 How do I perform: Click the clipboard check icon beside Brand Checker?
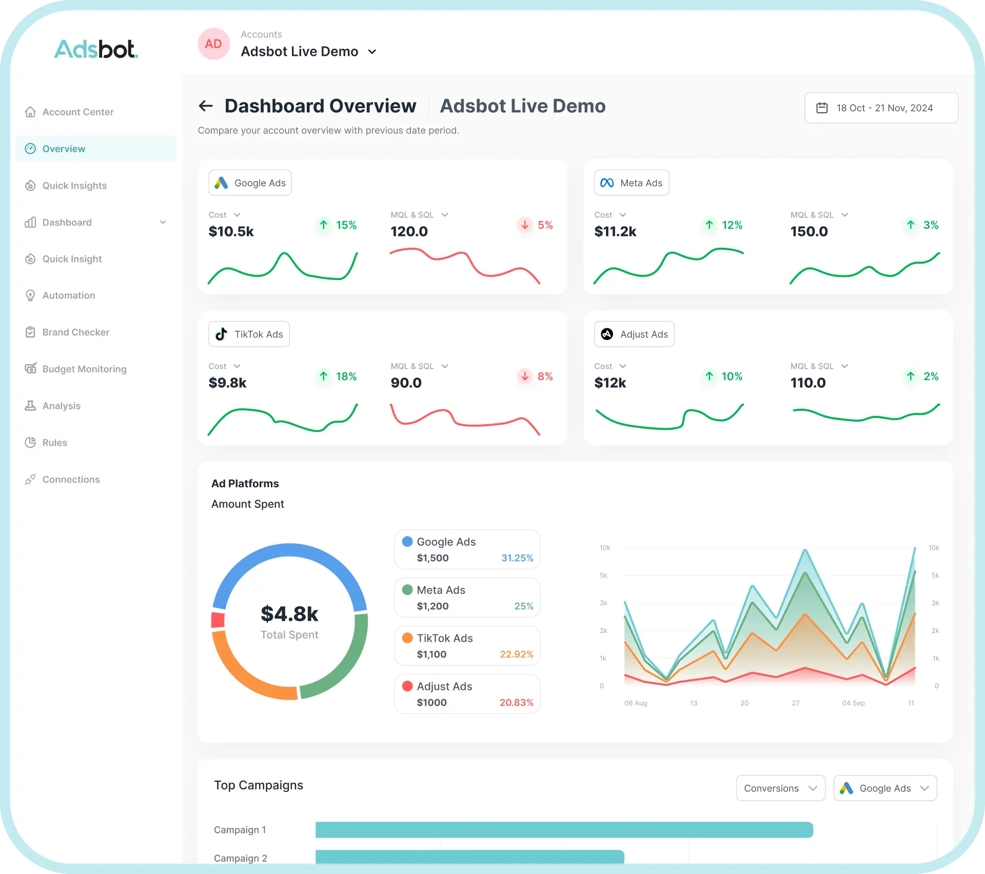coord(30,332)
